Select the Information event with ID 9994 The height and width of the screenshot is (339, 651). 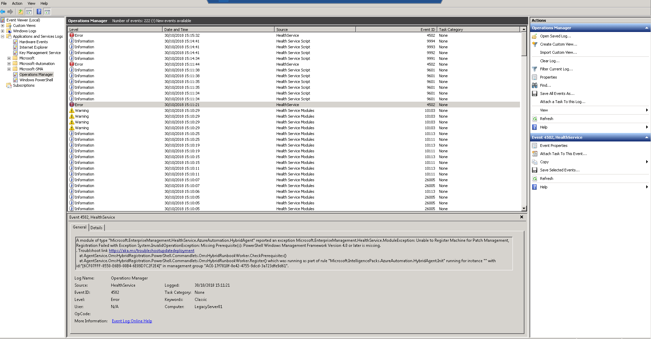click(x=294, y=41)
